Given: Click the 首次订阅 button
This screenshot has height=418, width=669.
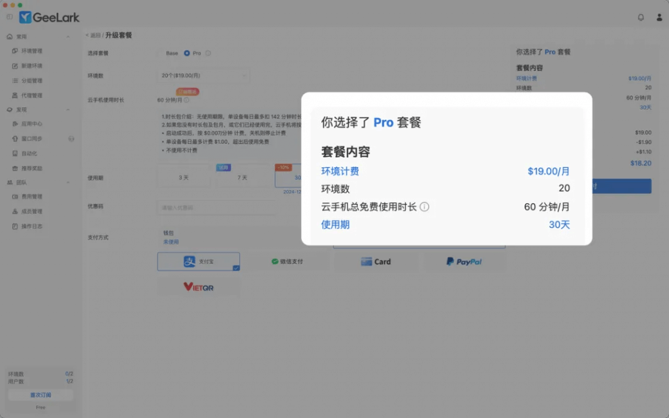Looking at the screenshot, I should [41, 395].
